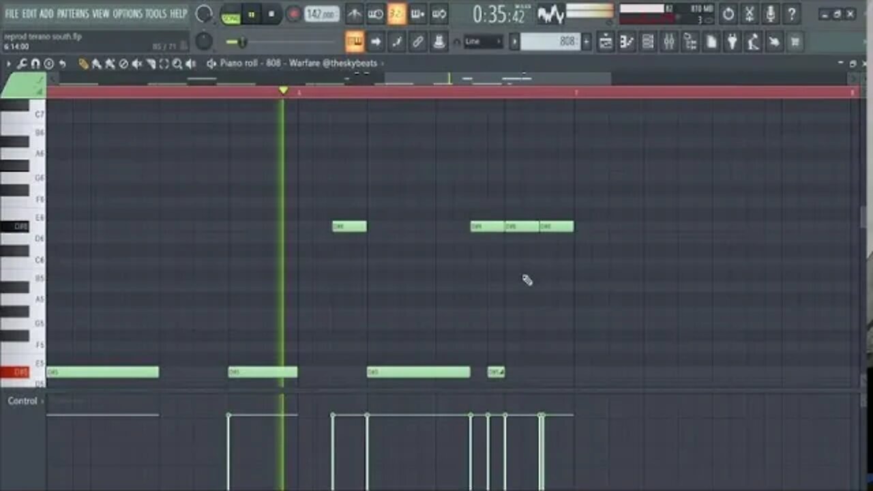Open the OPTIONS menu

tap(128, 14)
